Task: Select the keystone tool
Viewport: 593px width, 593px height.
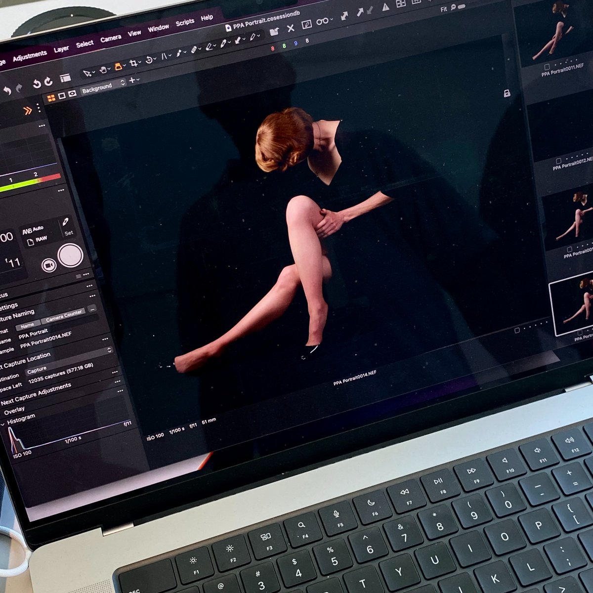Action: [x=165, y=56]
